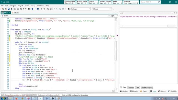
Task: Click the Restart circular arrow toolbar icon
Action: click(69, 9)
